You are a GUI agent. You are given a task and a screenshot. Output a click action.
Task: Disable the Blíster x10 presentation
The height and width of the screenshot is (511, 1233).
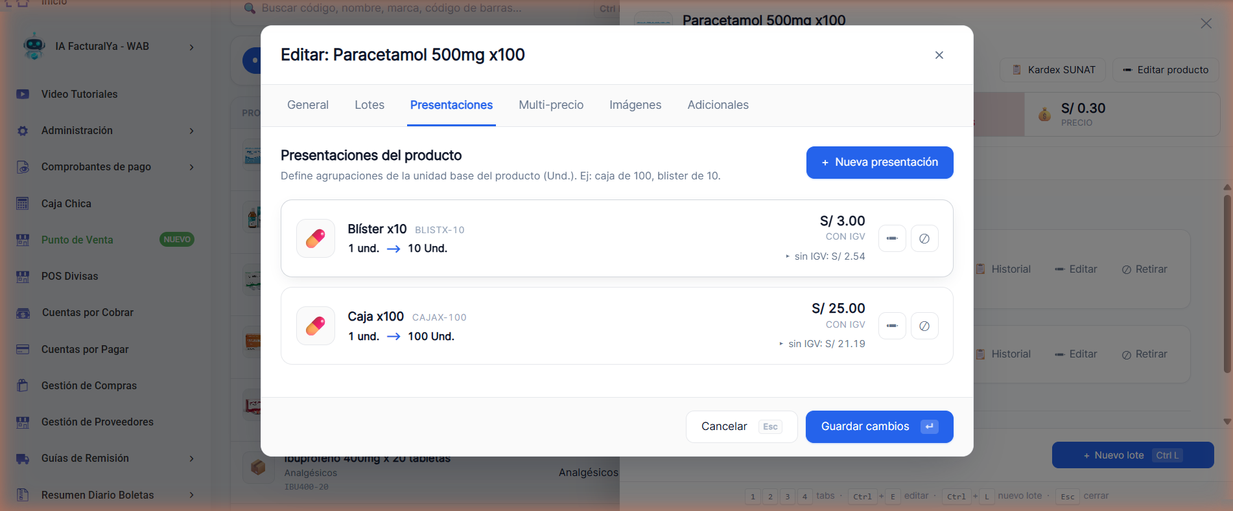pos(924,238)
